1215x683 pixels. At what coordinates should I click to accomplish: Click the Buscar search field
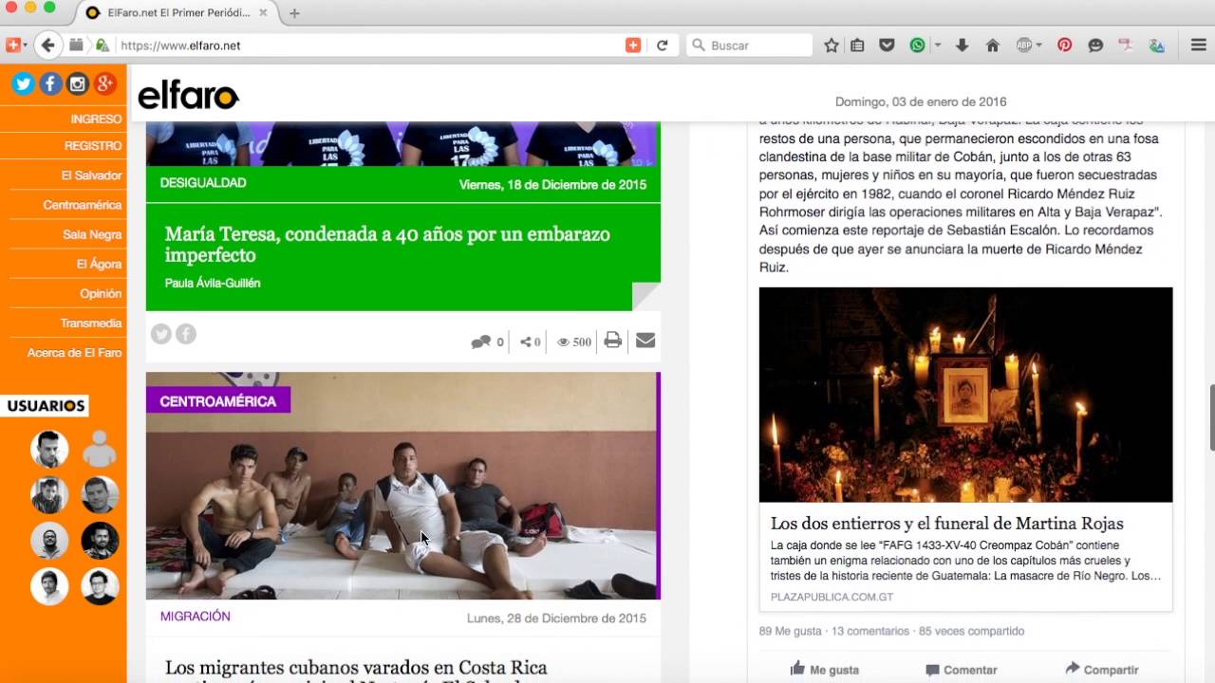750,45
